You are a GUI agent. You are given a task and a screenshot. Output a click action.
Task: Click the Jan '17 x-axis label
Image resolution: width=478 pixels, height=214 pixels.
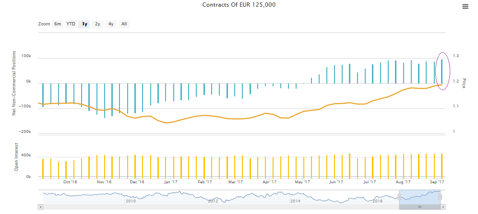coord(171,182)
